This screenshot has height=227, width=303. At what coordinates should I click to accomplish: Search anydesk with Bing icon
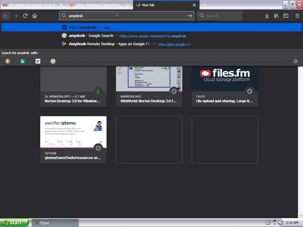pyautogui.click(x=23, y=61)
